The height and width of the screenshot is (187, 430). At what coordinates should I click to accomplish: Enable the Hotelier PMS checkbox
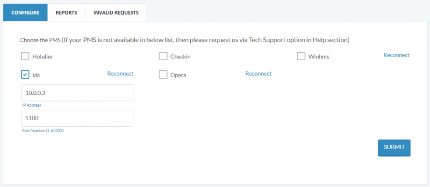tap(25, 57)
